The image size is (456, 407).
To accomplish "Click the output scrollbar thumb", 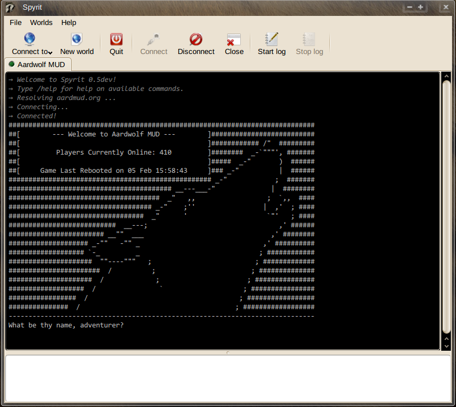I will coord(446,206).
